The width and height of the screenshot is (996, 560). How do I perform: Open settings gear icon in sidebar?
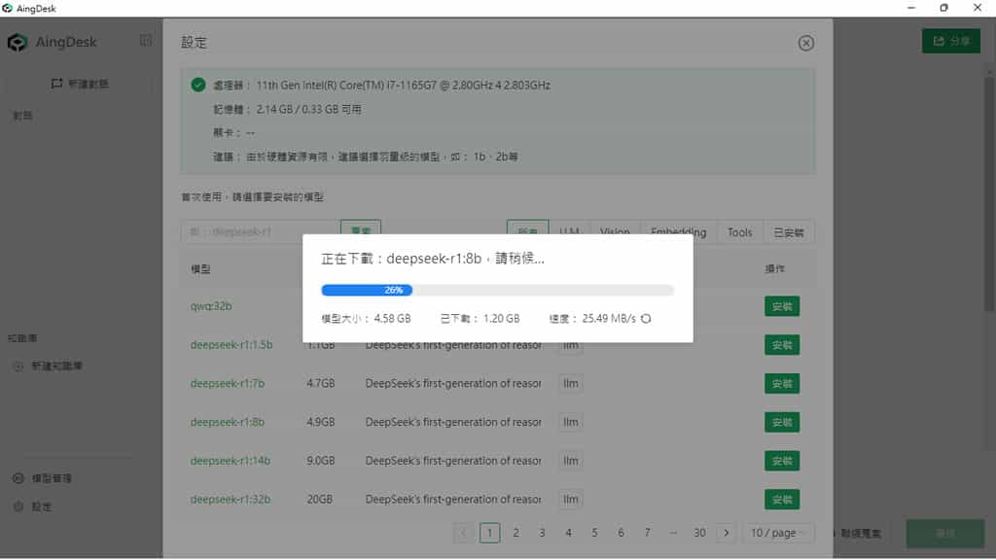pos(18,506)
